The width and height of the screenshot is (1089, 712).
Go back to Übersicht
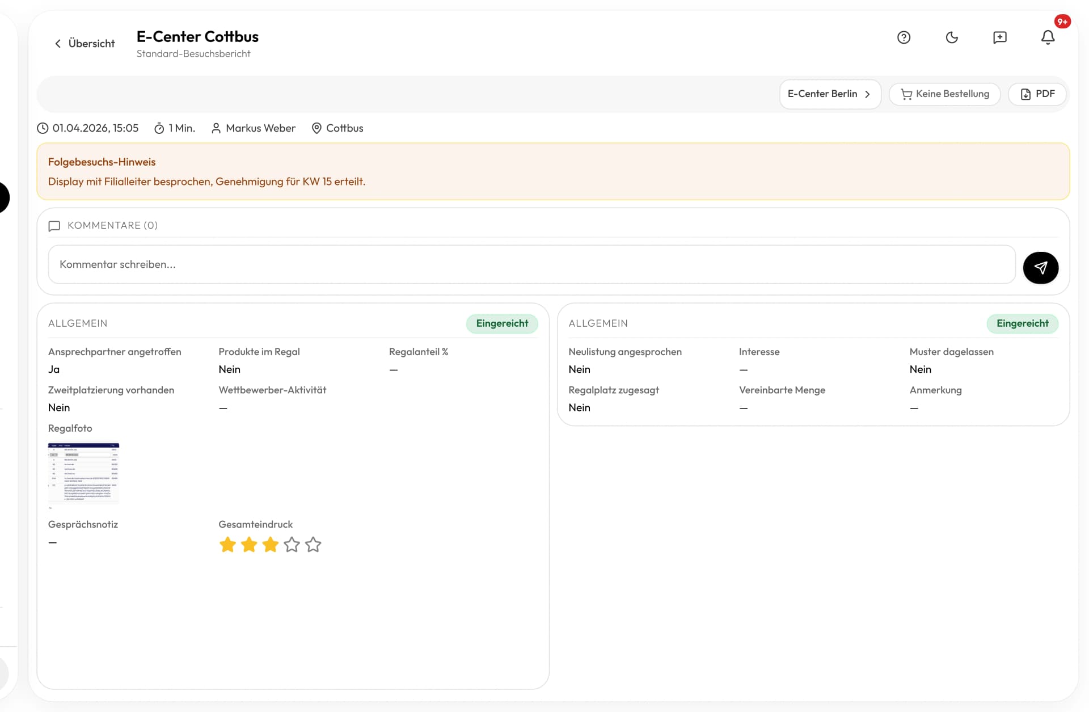point(85,44)
